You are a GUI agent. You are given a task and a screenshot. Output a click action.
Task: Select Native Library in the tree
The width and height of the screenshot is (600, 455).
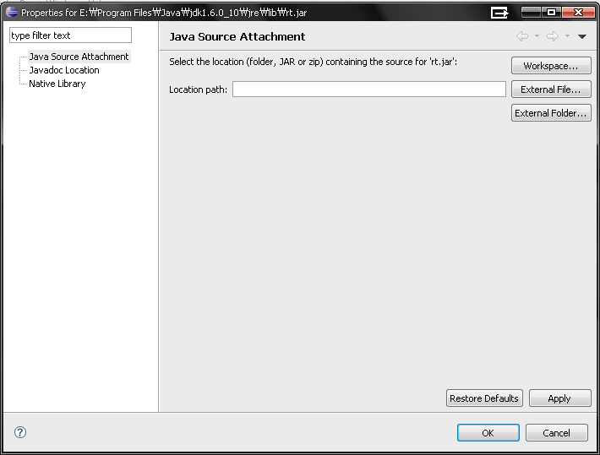pos(57,84)
